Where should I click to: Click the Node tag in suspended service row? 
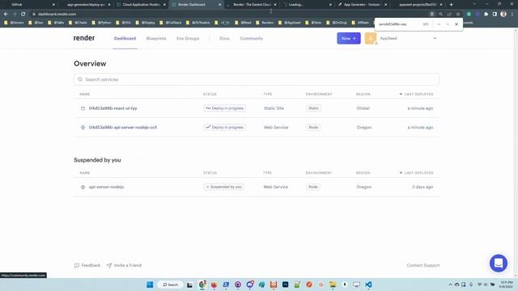(313, 187)
